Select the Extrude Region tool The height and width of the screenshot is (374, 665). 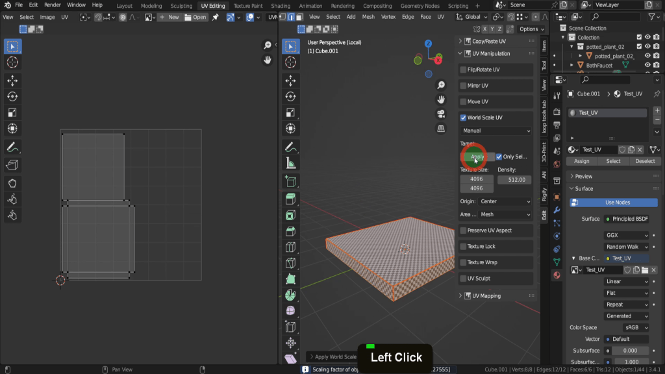[x=290, y=199]
